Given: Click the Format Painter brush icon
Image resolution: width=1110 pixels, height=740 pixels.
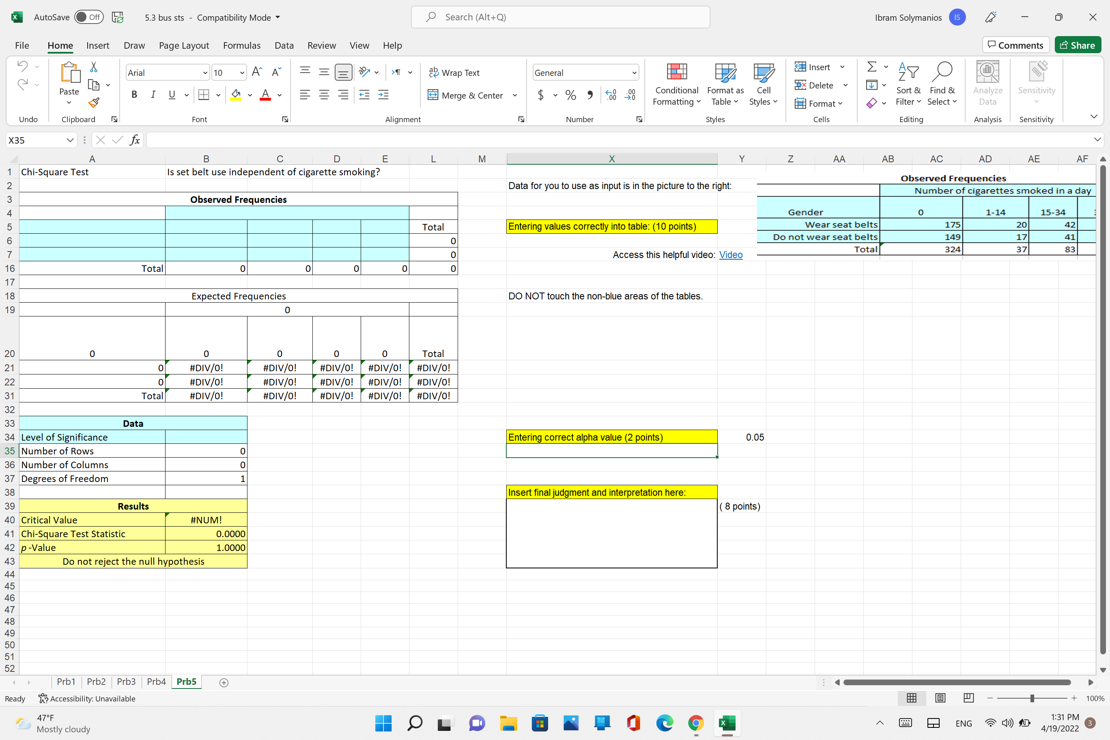Looking at the screenshot, I should pyautogui.click(x=94, y=102).
